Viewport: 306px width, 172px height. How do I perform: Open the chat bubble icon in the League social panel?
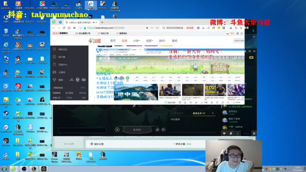click(x=224, y=133)
